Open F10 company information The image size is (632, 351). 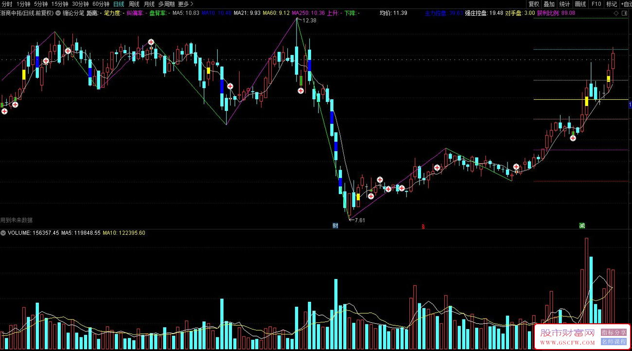(596, 4)
